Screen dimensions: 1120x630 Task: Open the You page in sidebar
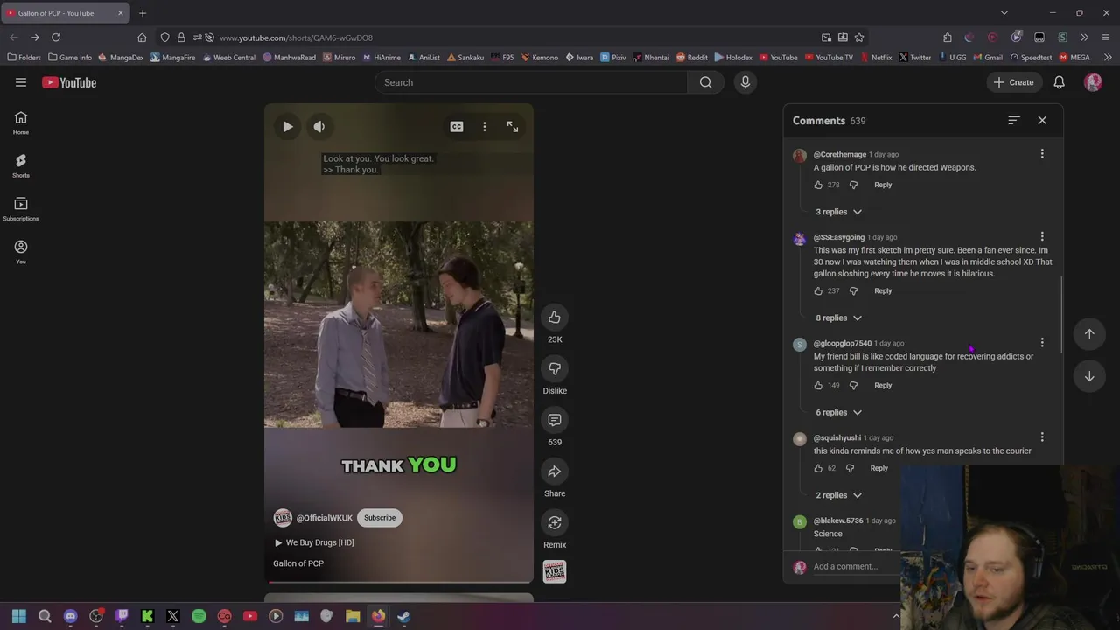(21, 252)
